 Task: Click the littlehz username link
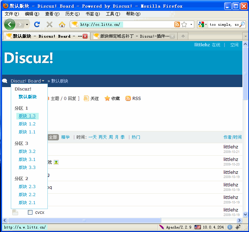tap(202, 45)
